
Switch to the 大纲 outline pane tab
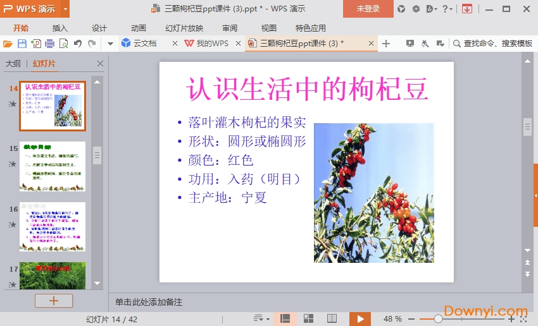pos(13,64)
